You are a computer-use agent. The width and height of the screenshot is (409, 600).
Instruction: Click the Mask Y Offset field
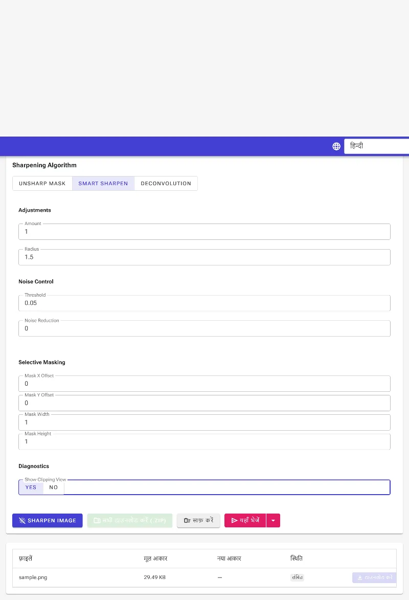(x=204, y=403)
